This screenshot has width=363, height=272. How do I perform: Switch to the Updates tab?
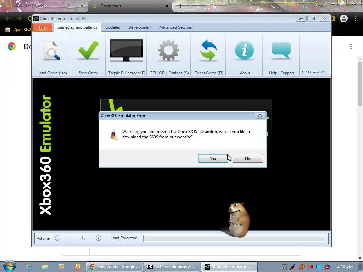(113, 27)
